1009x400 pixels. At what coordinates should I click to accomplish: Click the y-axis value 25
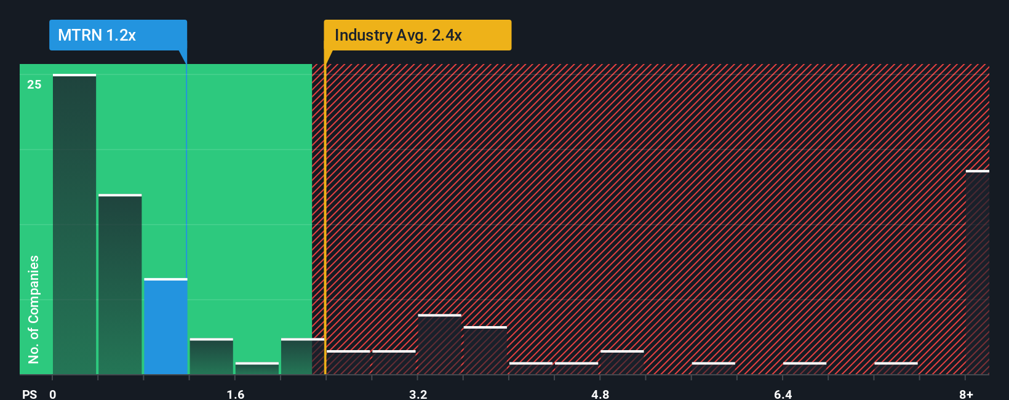coord(34,84)
